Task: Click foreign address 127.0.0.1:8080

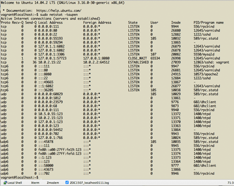Action: pos(96,58)
